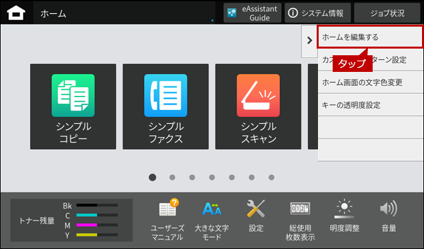Open the シンプルスキャン tile

[258, 107]
